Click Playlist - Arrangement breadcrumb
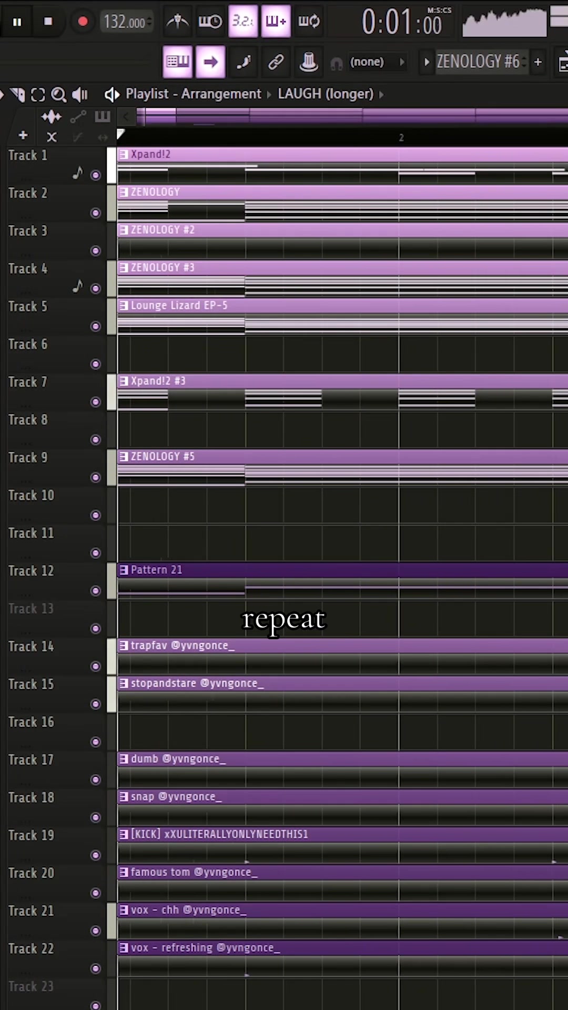Viewport: 568px width, 1010px height. tap(193, 94)
